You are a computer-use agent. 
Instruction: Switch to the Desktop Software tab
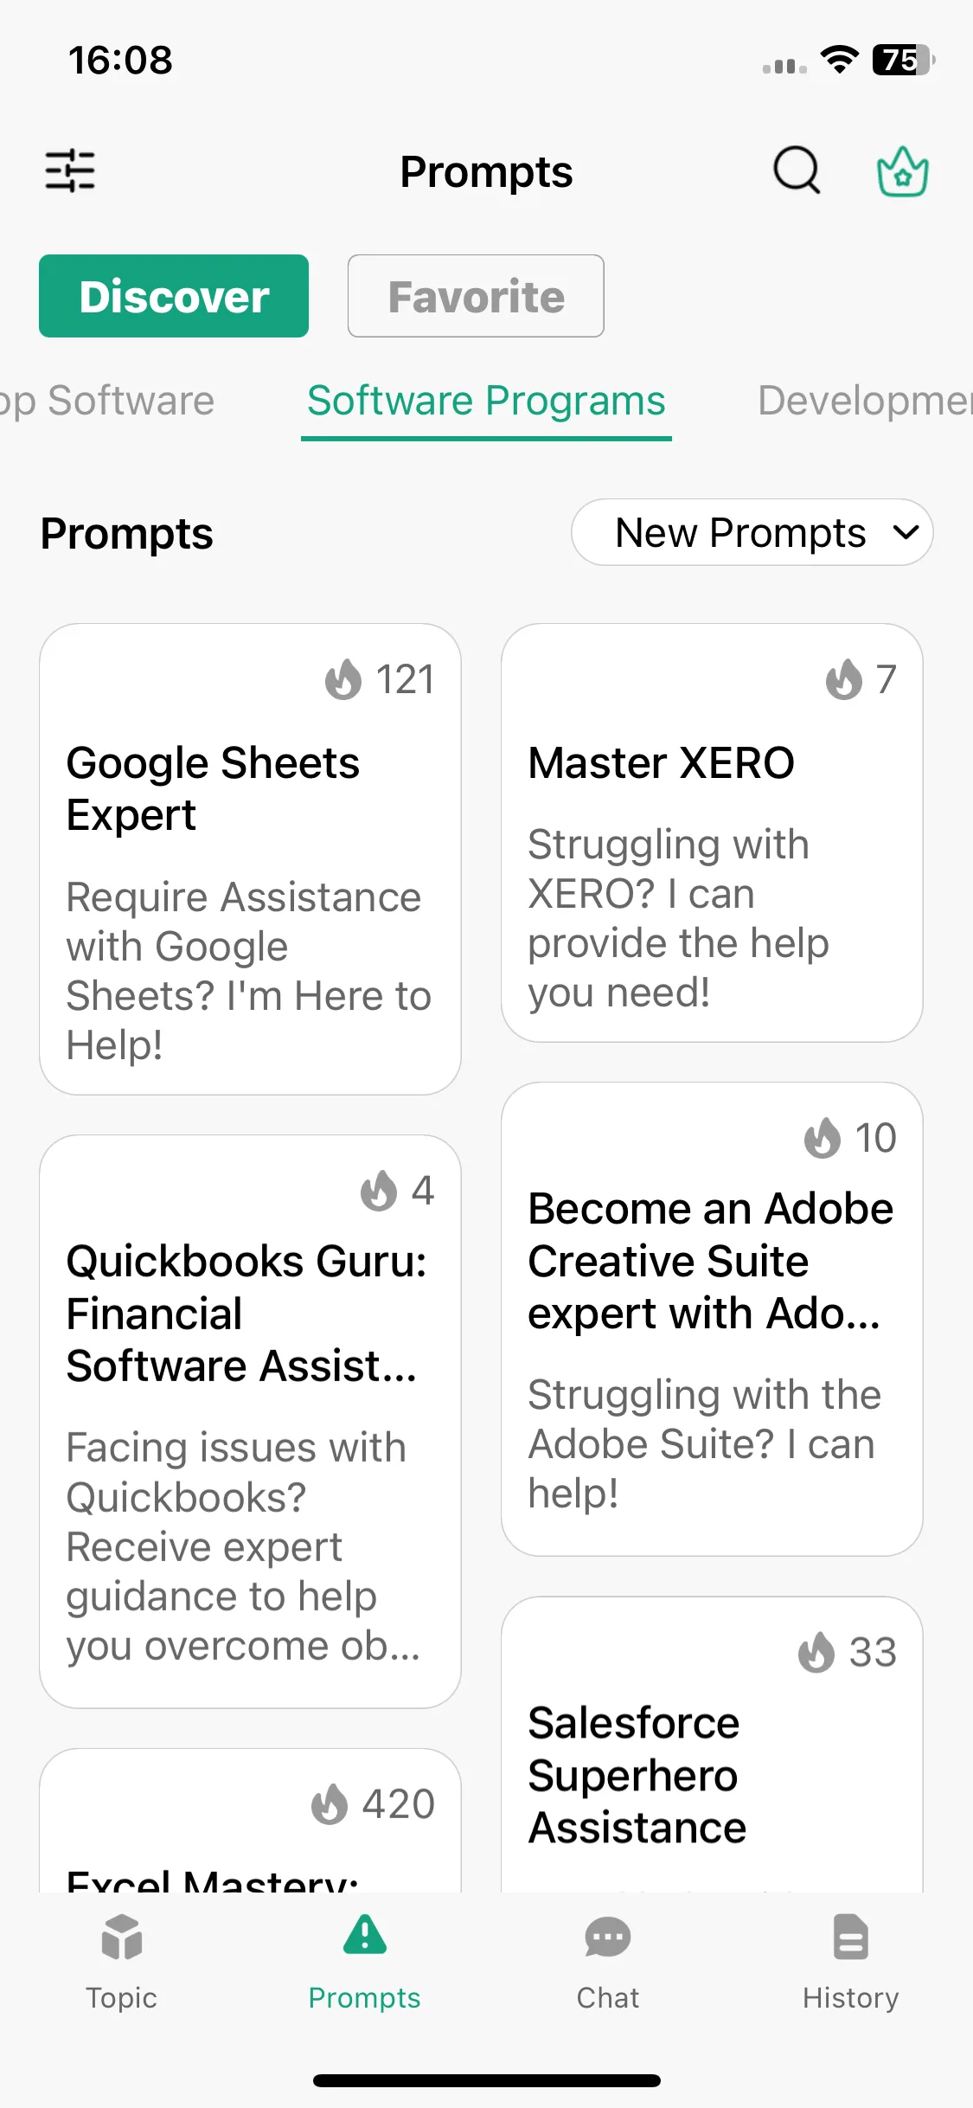click(x=107, y=402)
